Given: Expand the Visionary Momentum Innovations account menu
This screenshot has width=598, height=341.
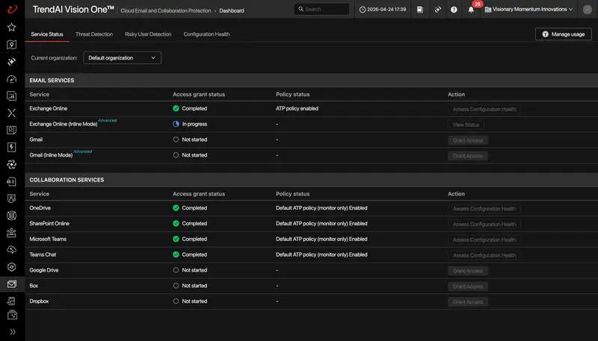Looking at the screenshot, I should point(528,9).
